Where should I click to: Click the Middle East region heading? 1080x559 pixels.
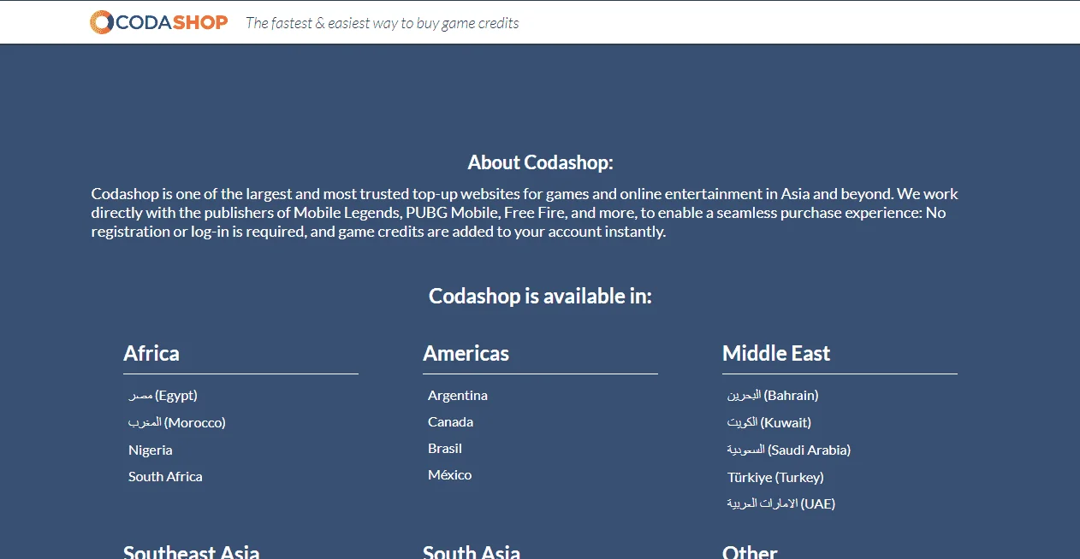pyautogui.click(x=776, y=353)
